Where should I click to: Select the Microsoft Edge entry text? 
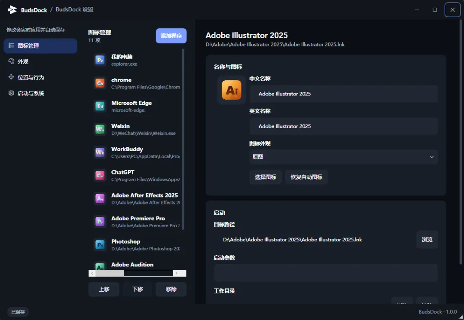131,103
